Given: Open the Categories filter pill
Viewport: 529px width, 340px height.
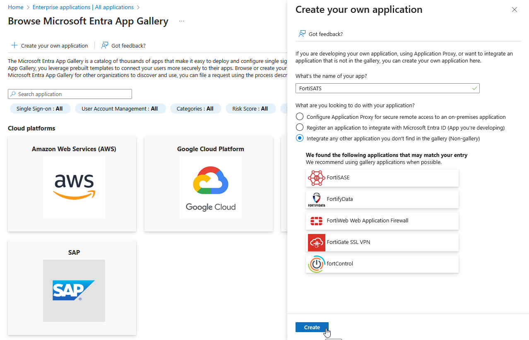Looking at the screenshot, I should [195, 109].
